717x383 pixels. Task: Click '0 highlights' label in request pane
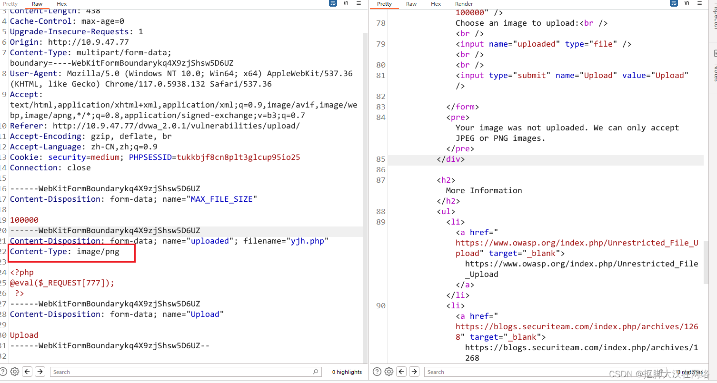click(347, 372)
